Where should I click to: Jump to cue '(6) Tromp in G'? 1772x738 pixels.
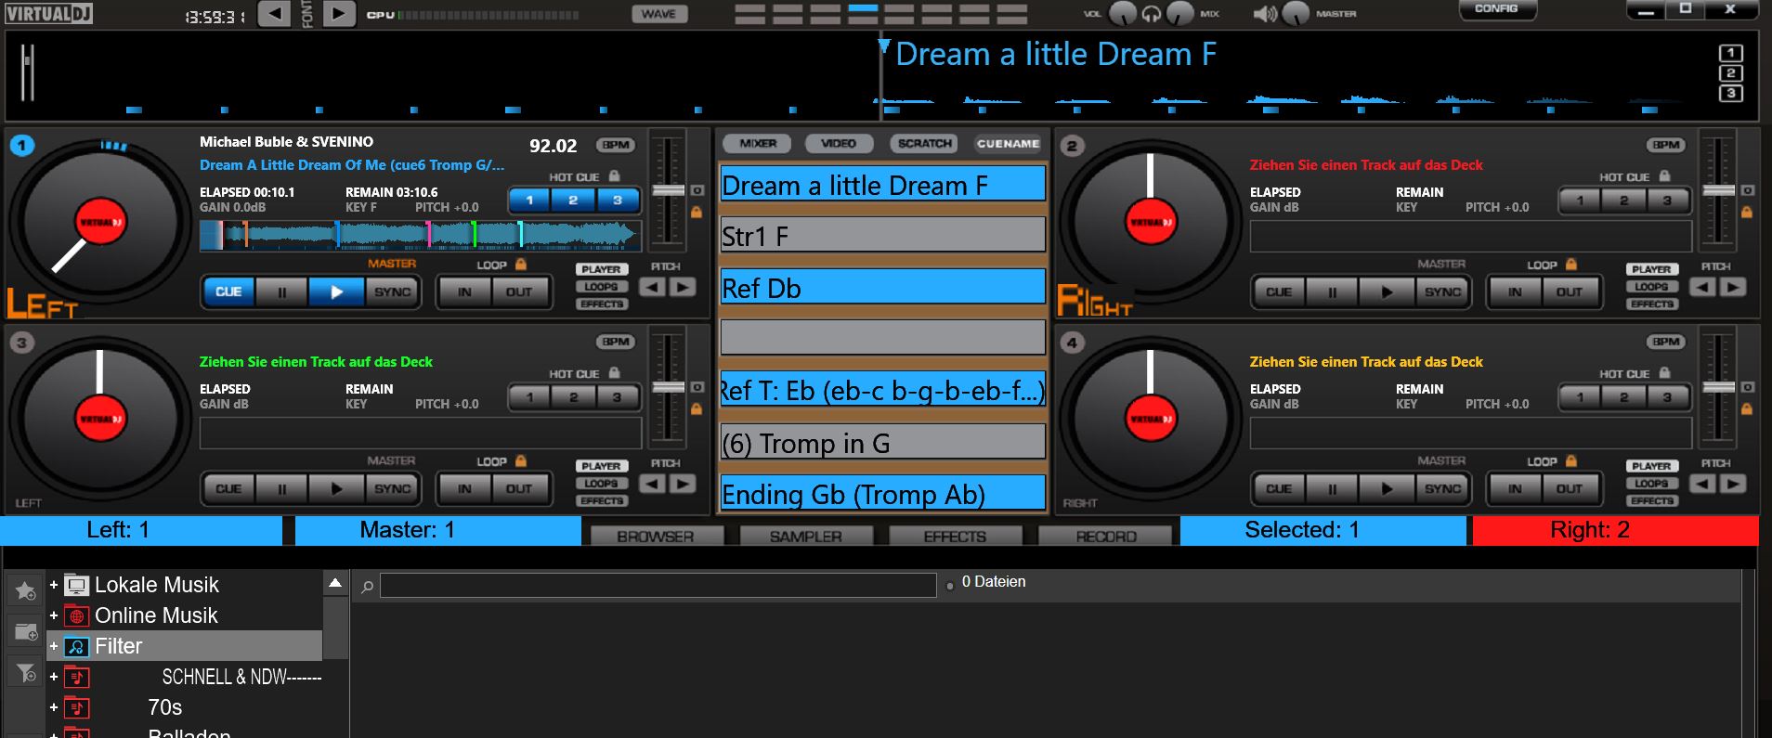click(883, 442)
